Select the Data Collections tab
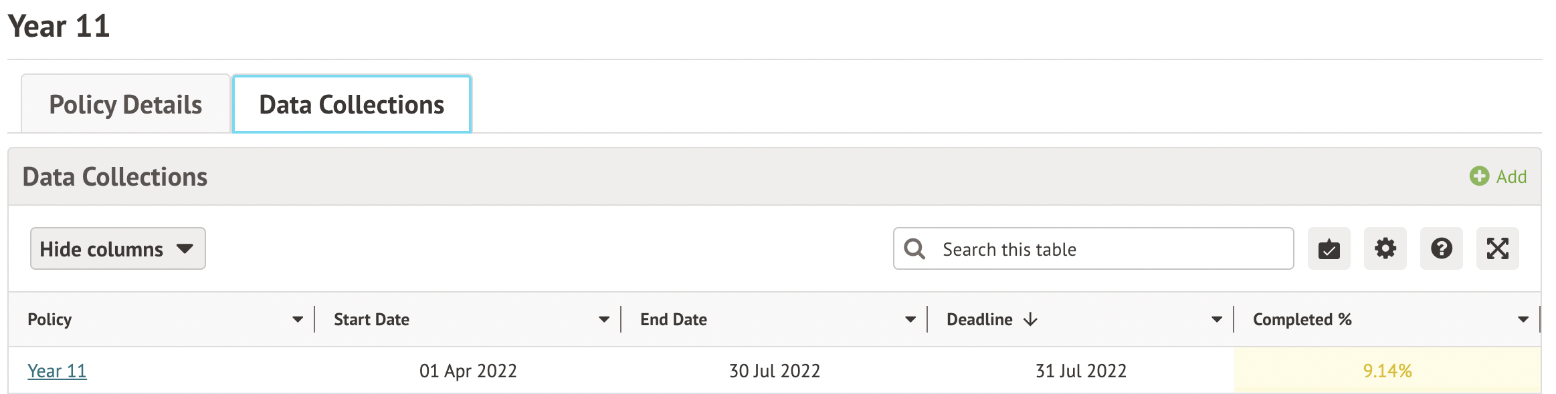The image size is (1556, 394). (352, 105)
